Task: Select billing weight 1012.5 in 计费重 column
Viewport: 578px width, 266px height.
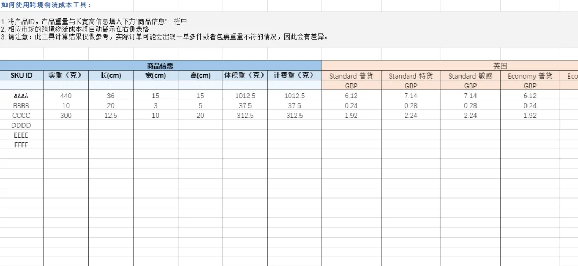Action: [294, 95]
